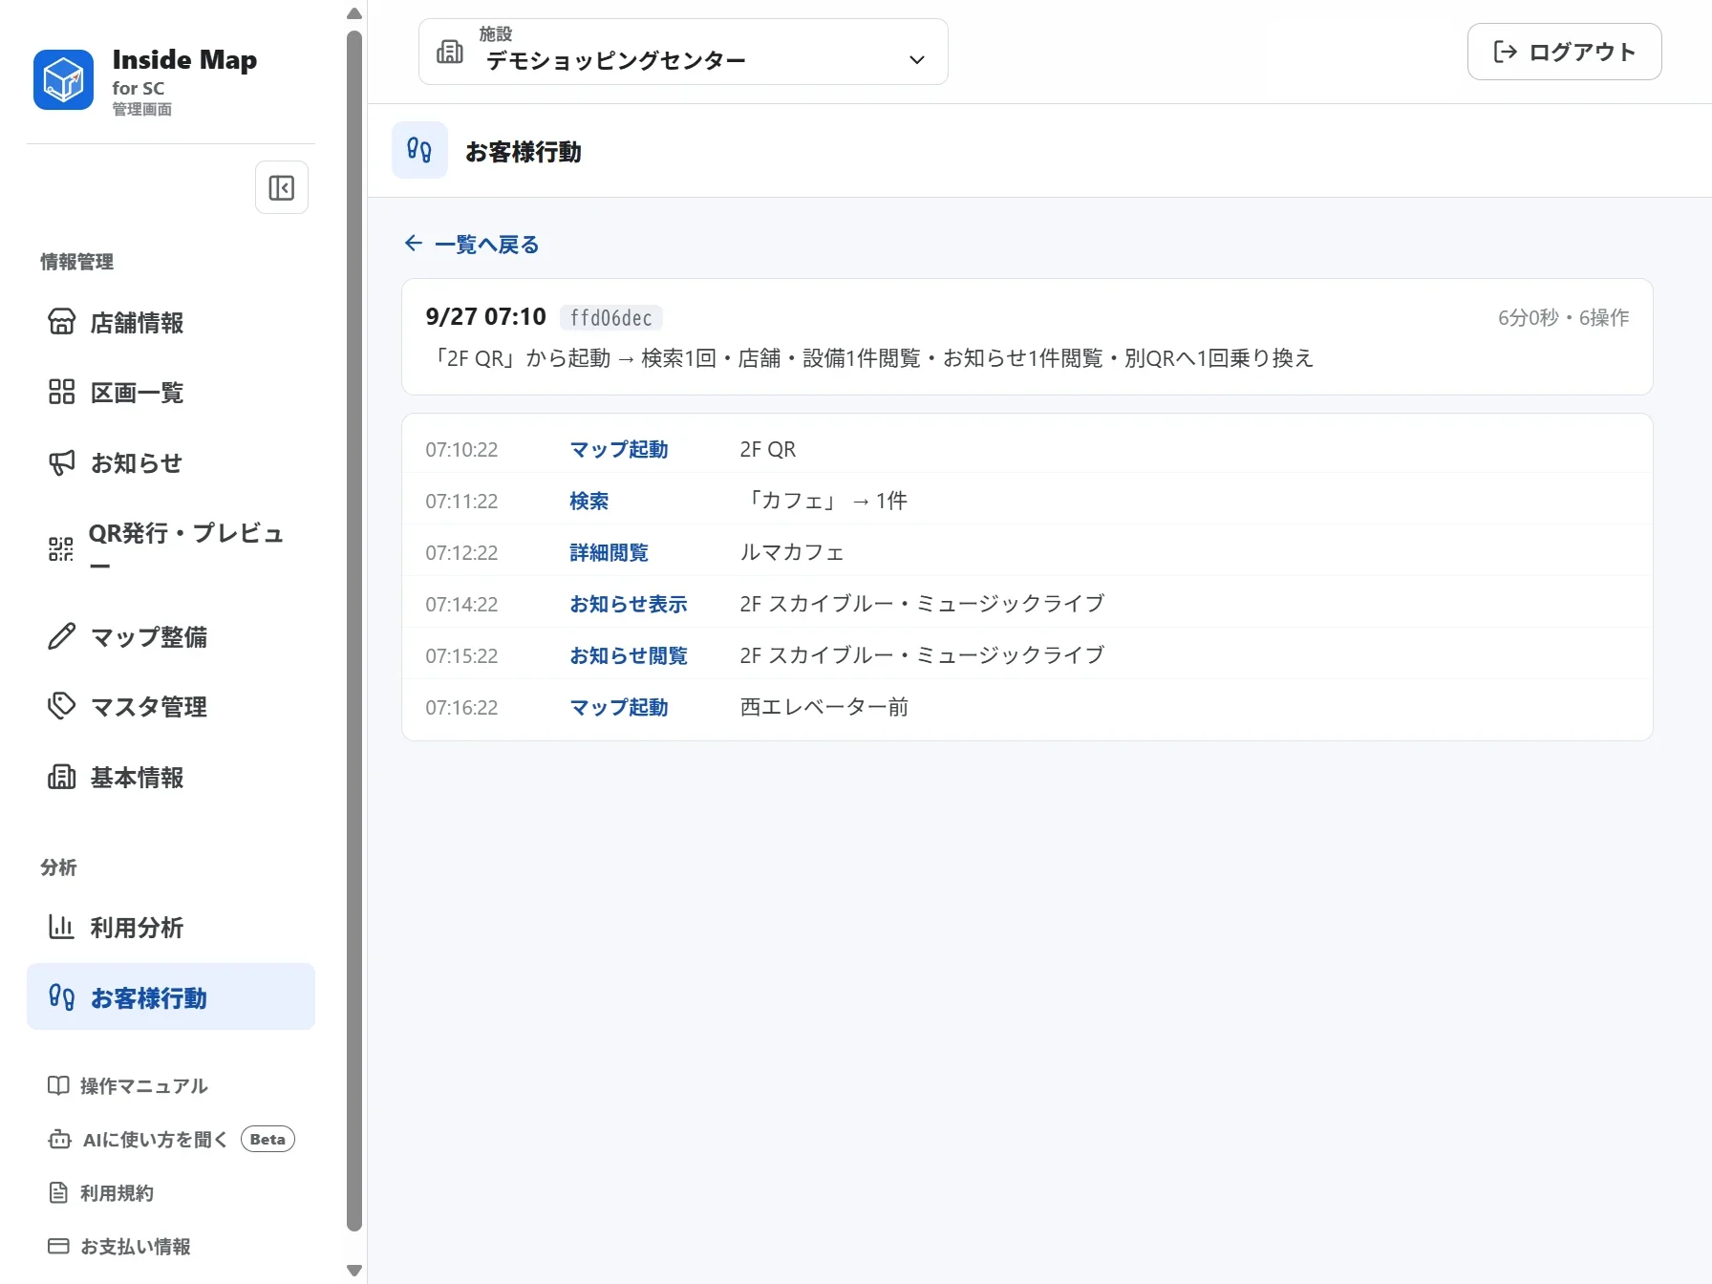Click the store icon next to 店舗情報

pos(61,322)
